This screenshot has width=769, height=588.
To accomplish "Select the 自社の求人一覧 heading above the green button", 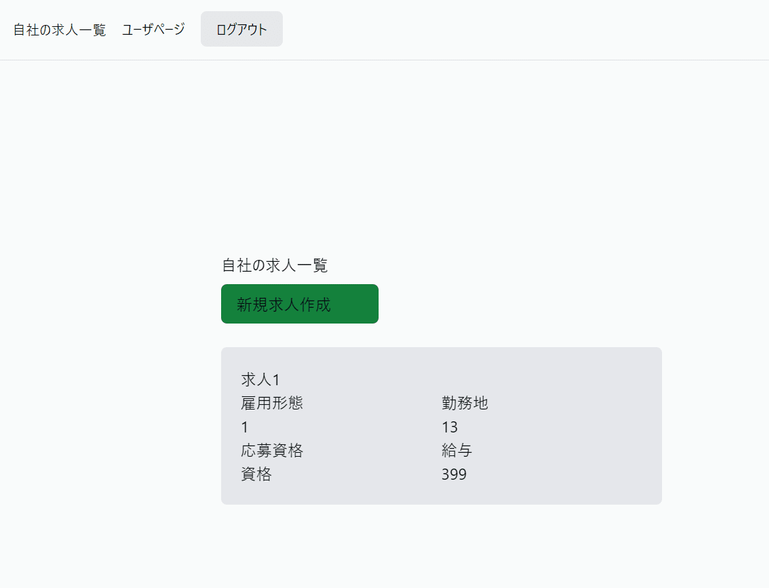I will (x=274, y=265).
